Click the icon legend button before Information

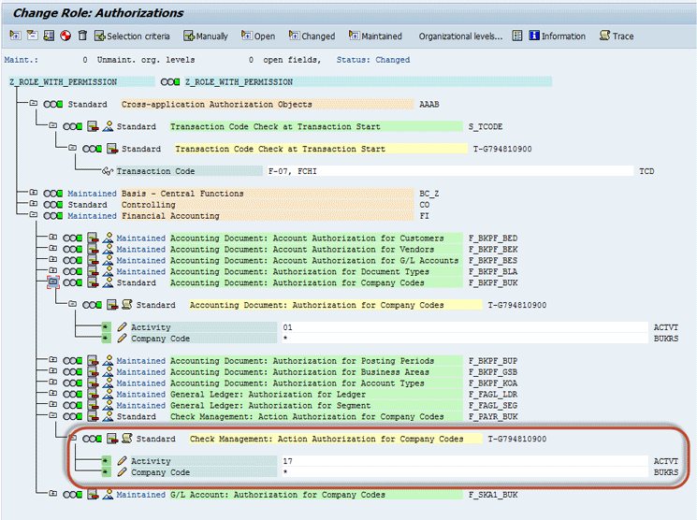point(517,36)
